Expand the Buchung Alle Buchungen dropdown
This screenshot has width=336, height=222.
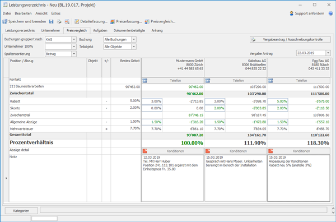pos(134,39)
